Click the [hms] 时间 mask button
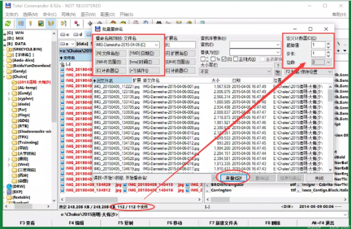The width and height of the screenshot is (351, 229). click(144, 62)
